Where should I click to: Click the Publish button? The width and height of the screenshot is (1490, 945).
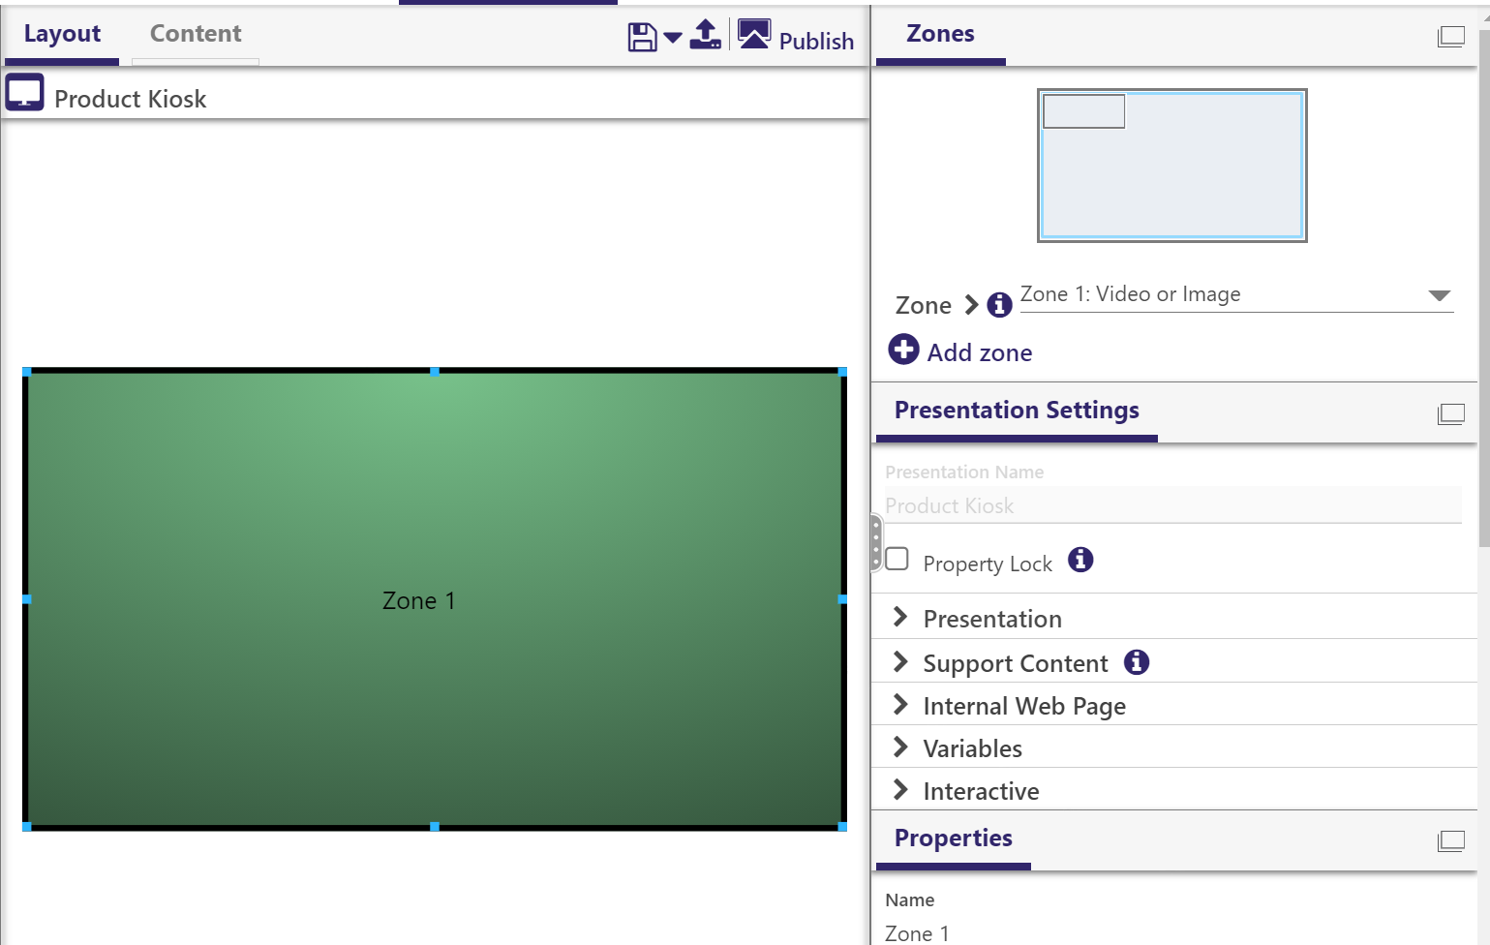[x=796, y=38]
